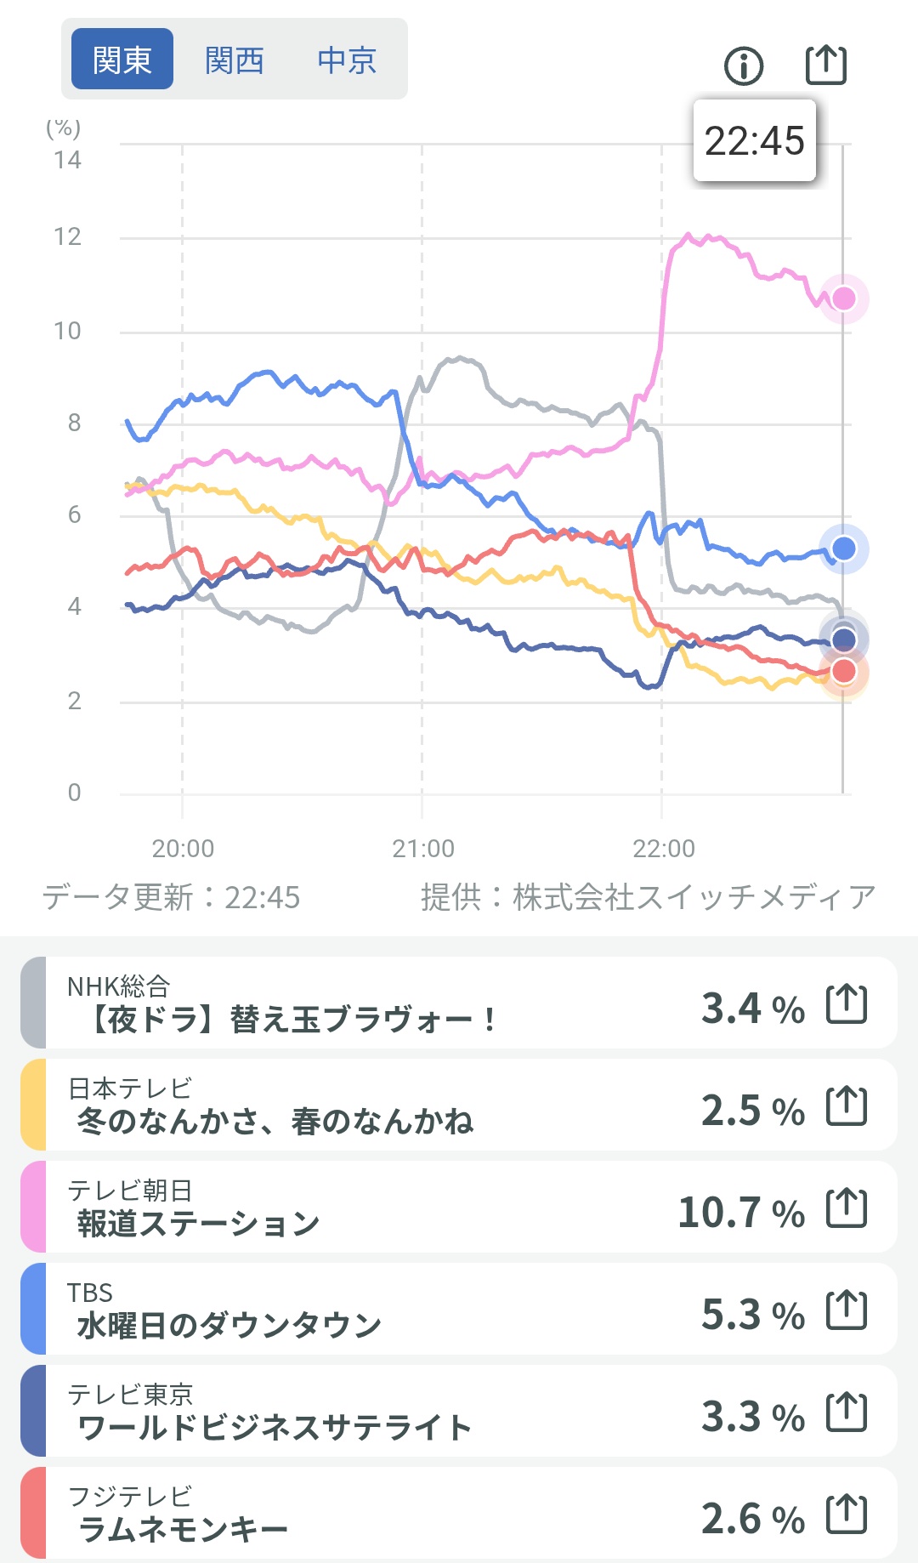Open the 冬のなんかさ、春のなんかね program row

[274, 1121]
